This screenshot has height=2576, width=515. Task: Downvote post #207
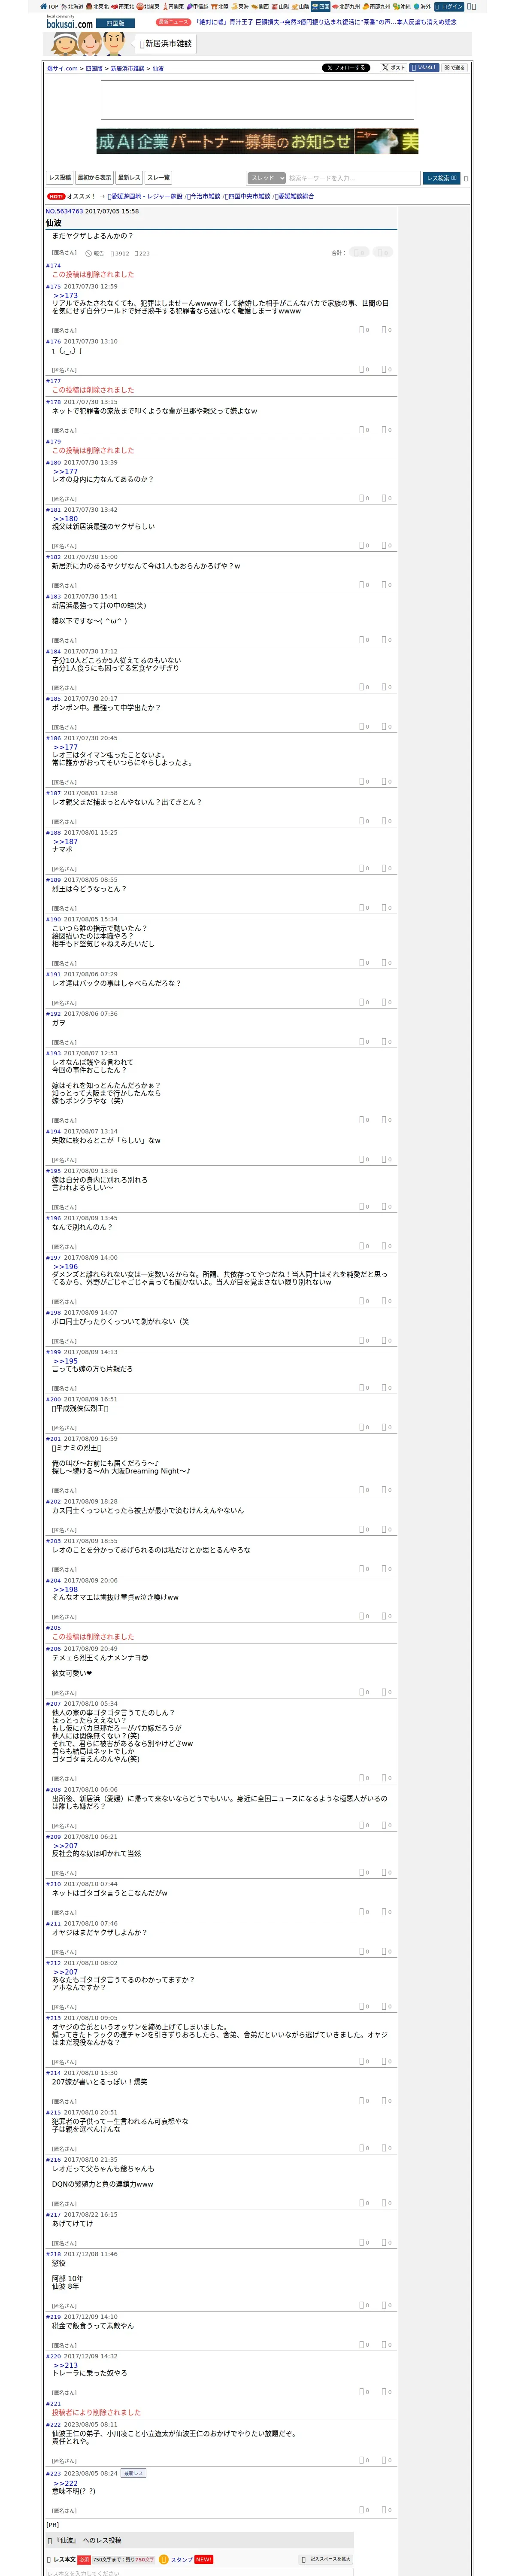click(387, 1778)
